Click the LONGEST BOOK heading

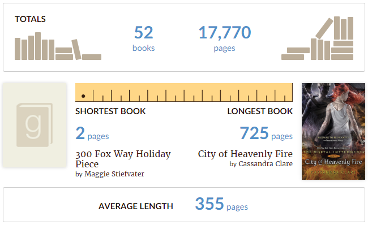click(x=260, y=111)
